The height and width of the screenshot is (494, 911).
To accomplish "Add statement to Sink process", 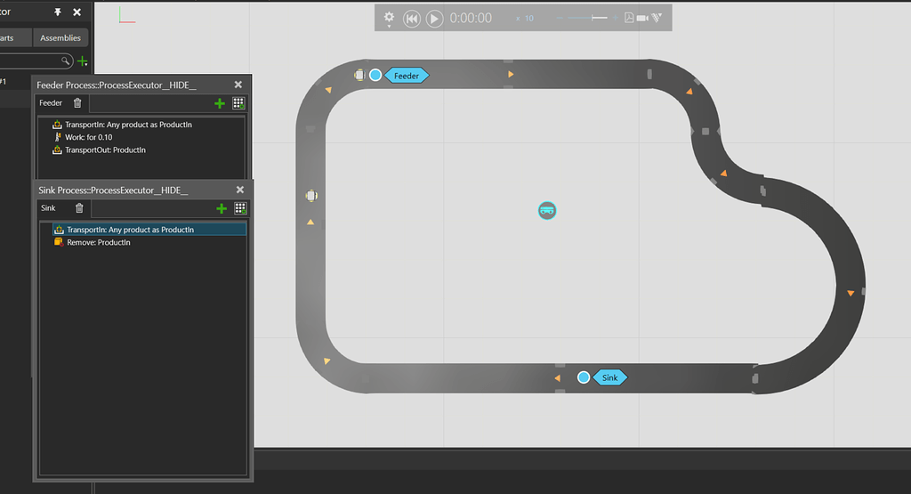I will (x=222, y=208).
